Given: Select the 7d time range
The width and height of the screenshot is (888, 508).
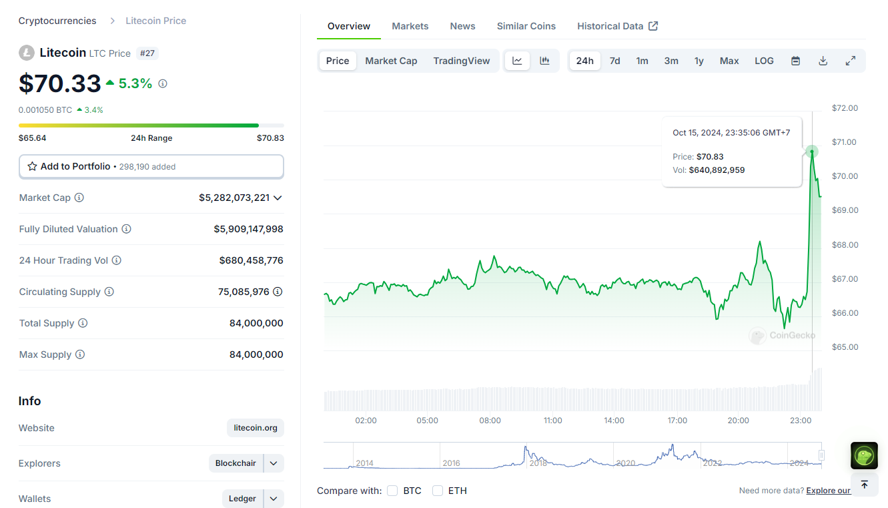Looking at the screenshot, I should pos(614,61).
